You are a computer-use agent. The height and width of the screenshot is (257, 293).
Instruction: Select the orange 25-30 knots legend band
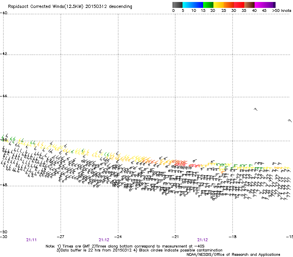click(x=229, y=5)
